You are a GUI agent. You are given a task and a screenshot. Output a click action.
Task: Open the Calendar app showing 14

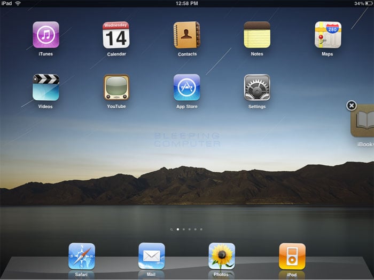point(116,35)
